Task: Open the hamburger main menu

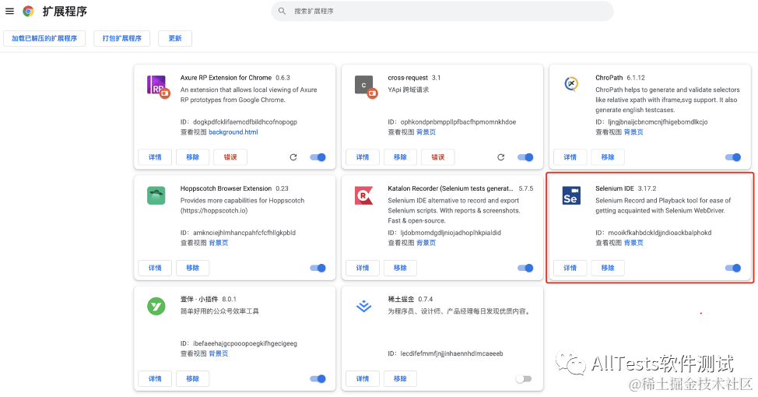Action: (9, 11)
